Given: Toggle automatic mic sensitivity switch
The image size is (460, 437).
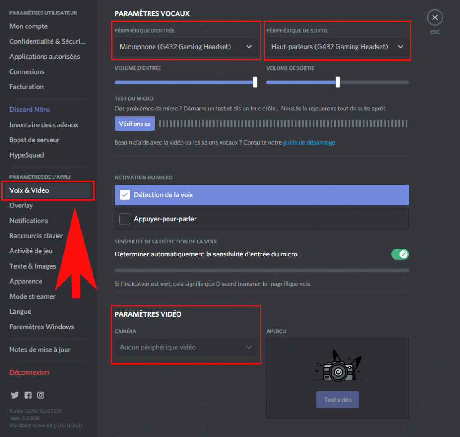Looking at the screenshot, I should pyautogui.click(x=400, y=254).
